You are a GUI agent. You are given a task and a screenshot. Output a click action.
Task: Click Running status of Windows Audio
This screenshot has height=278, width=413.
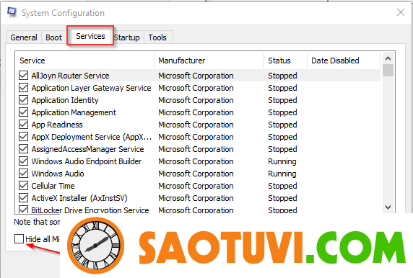pos(282,174)
